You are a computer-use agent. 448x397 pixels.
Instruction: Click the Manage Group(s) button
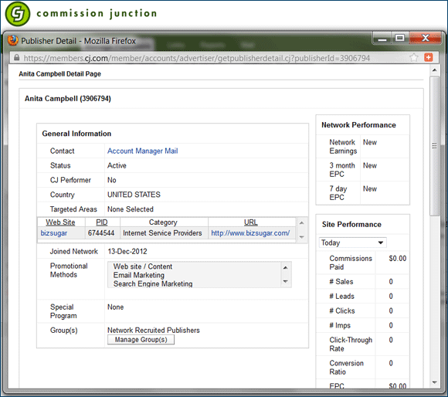(141, 340)
